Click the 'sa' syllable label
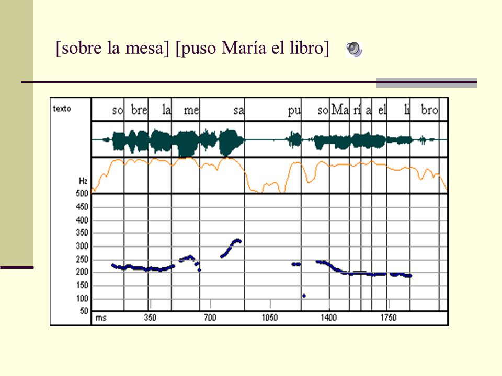 pos(238,110)
